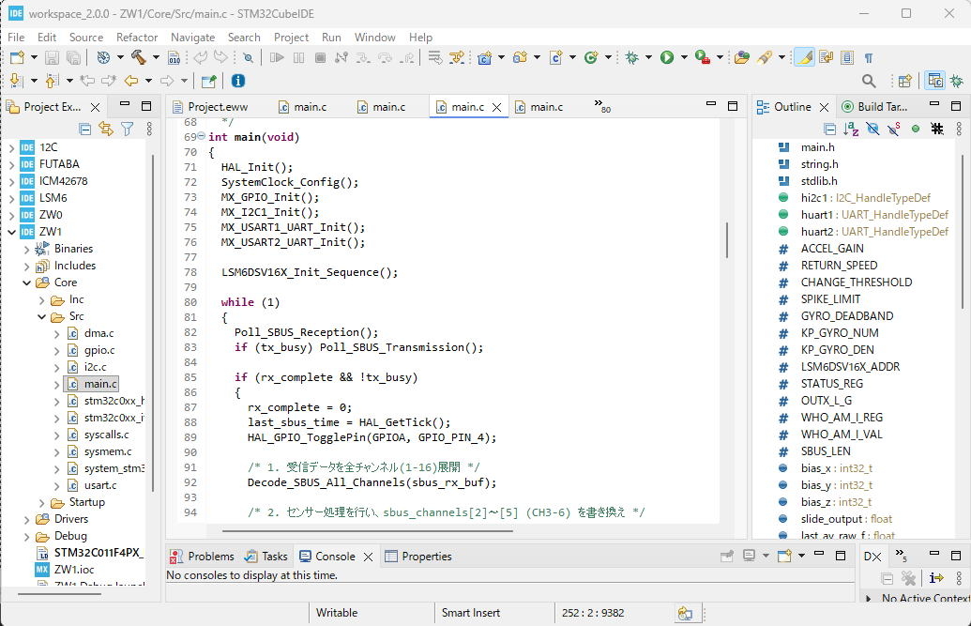The height and width of the screenshot is (626, 971).
Task: Click the green Run button icon
Action: tap(667, 57)
